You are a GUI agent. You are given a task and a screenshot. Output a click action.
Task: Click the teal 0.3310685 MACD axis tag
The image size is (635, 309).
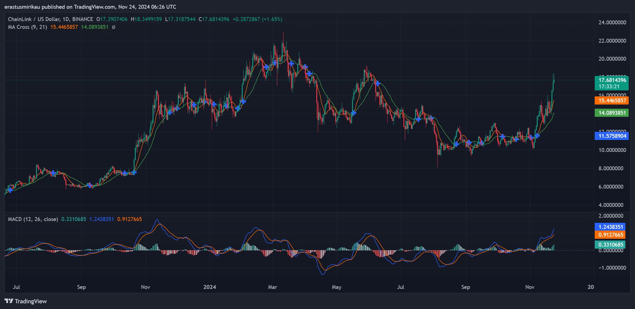610,245
